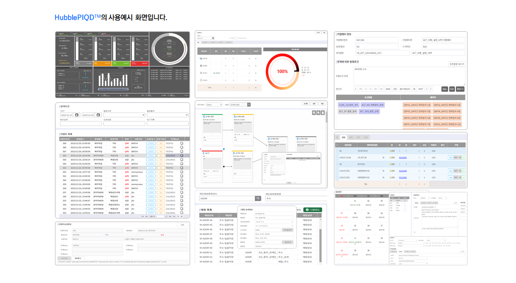
Task: Click search icon beside ADDR input field
Action: coord(258,198)
